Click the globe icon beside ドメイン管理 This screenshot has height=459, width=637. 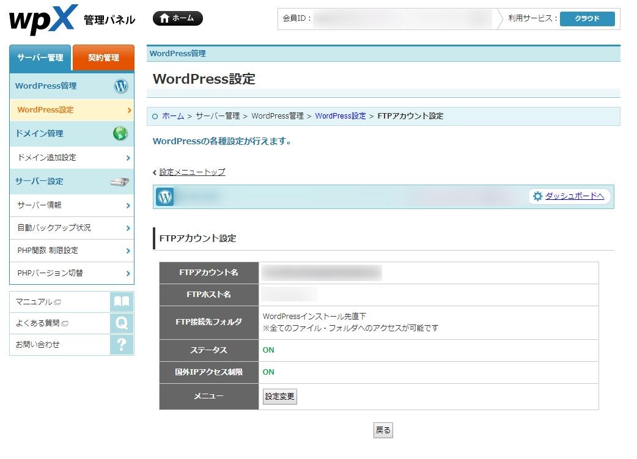coord(120,133)
